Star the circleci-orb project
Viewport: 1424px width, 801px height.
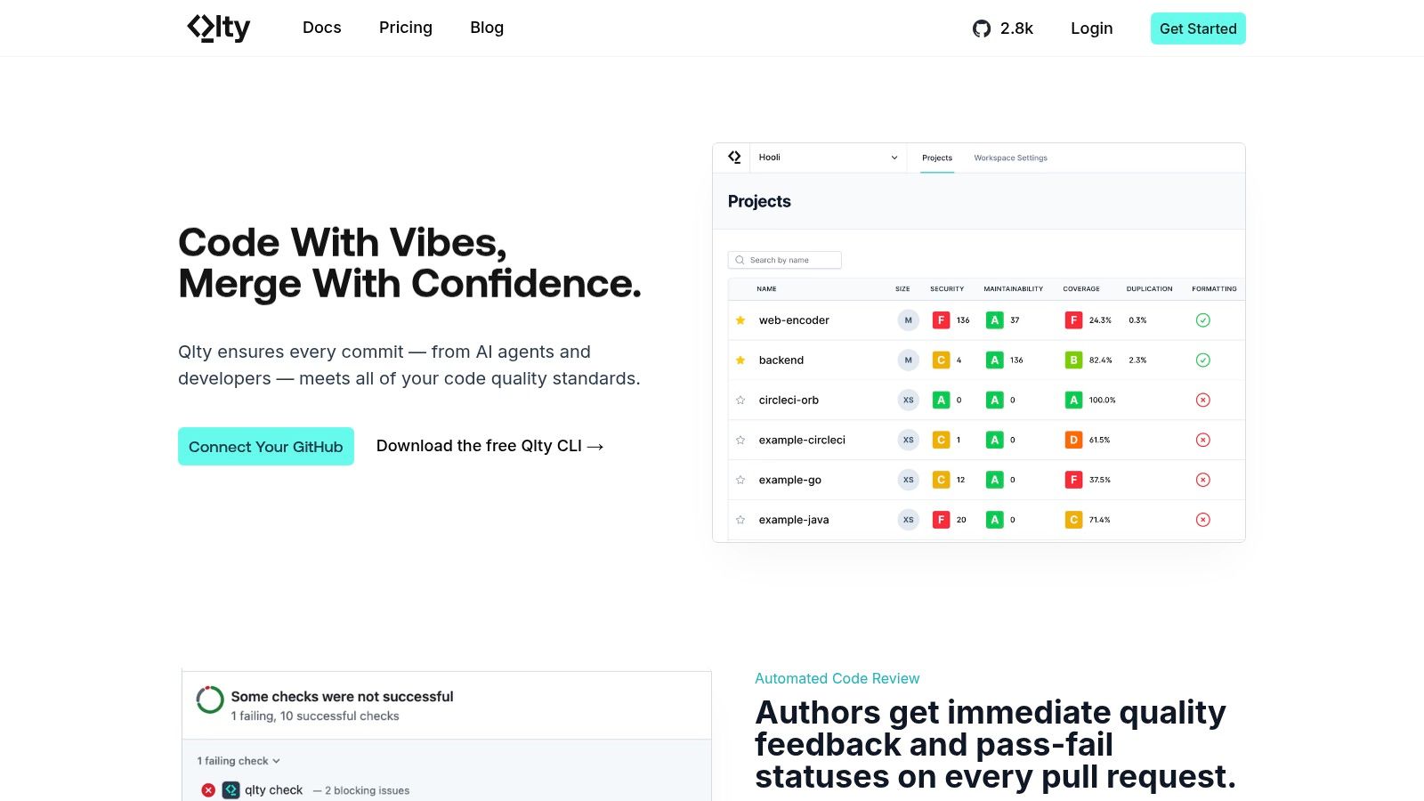click(x=740, y=400)
